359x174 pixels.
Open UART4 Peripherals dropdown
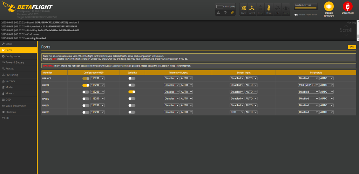coord(308,106)
